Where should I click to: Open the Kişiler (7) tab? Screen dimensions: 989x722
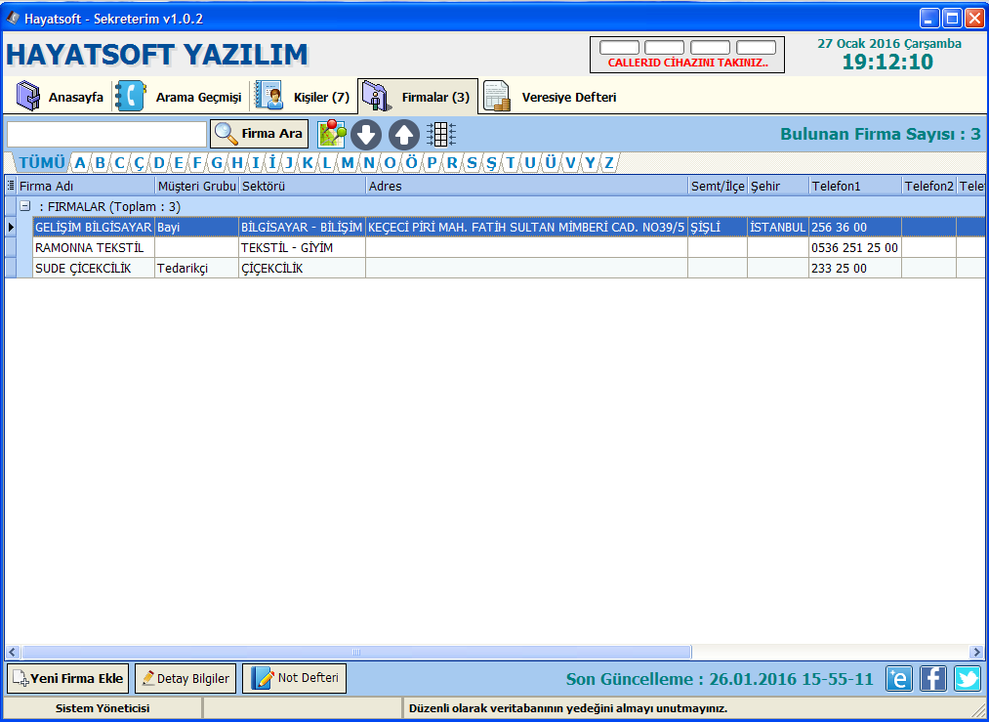tap(302, 97)
